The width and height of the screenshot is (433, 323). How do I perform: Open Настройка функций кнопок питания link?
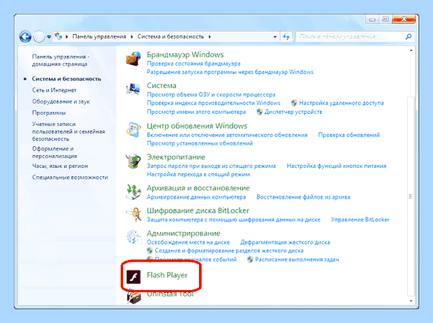click(337, 166)
